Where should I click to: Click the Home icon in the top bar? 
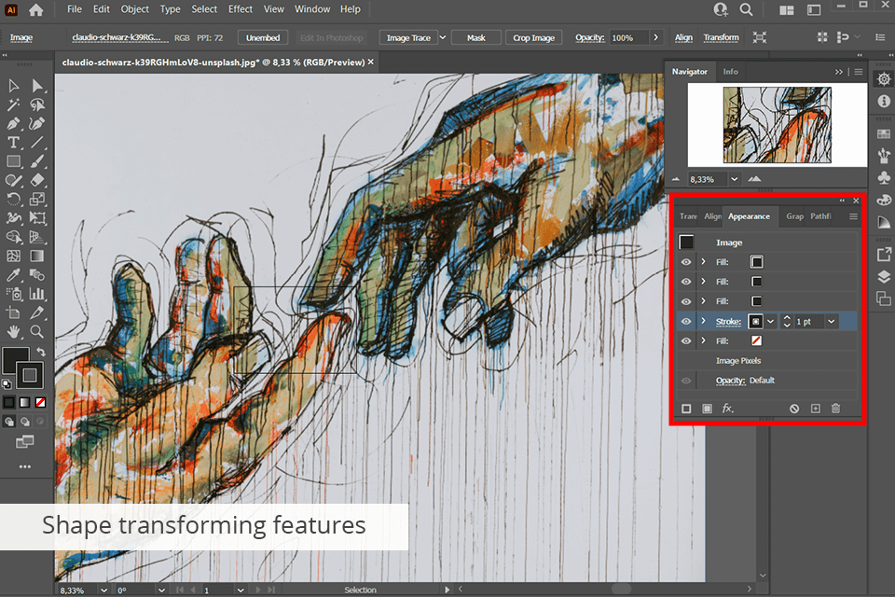pyautogui.click(x=36, y=9)
